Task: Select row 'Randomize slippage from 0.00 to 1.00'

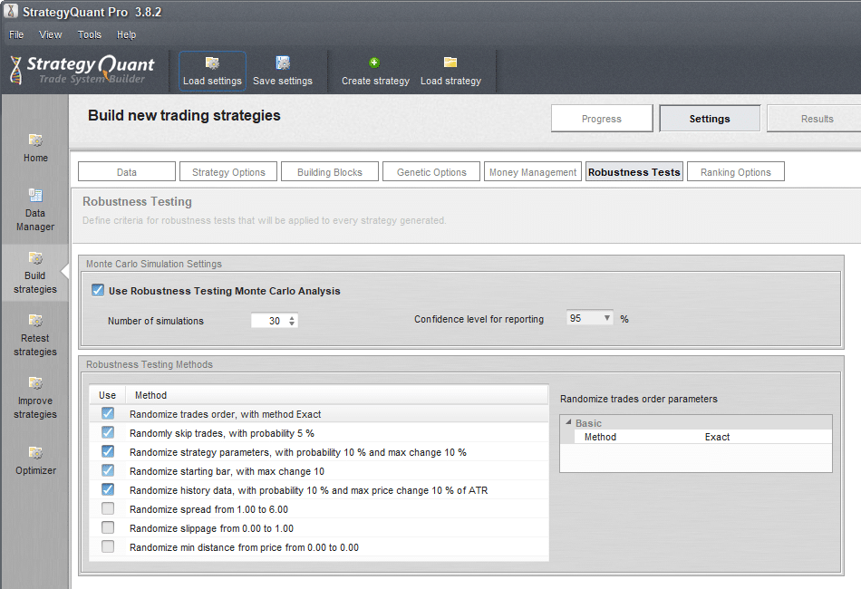Action: (319, 528)
